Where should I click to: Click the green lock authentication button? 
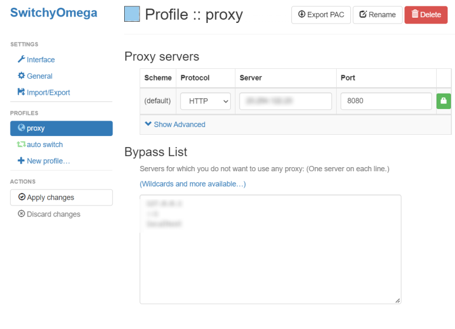tap(443, 101)
